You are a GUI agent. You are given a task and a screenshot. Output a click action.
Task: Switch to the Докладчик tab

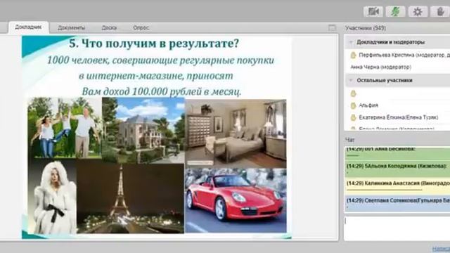tap(28, 27)
